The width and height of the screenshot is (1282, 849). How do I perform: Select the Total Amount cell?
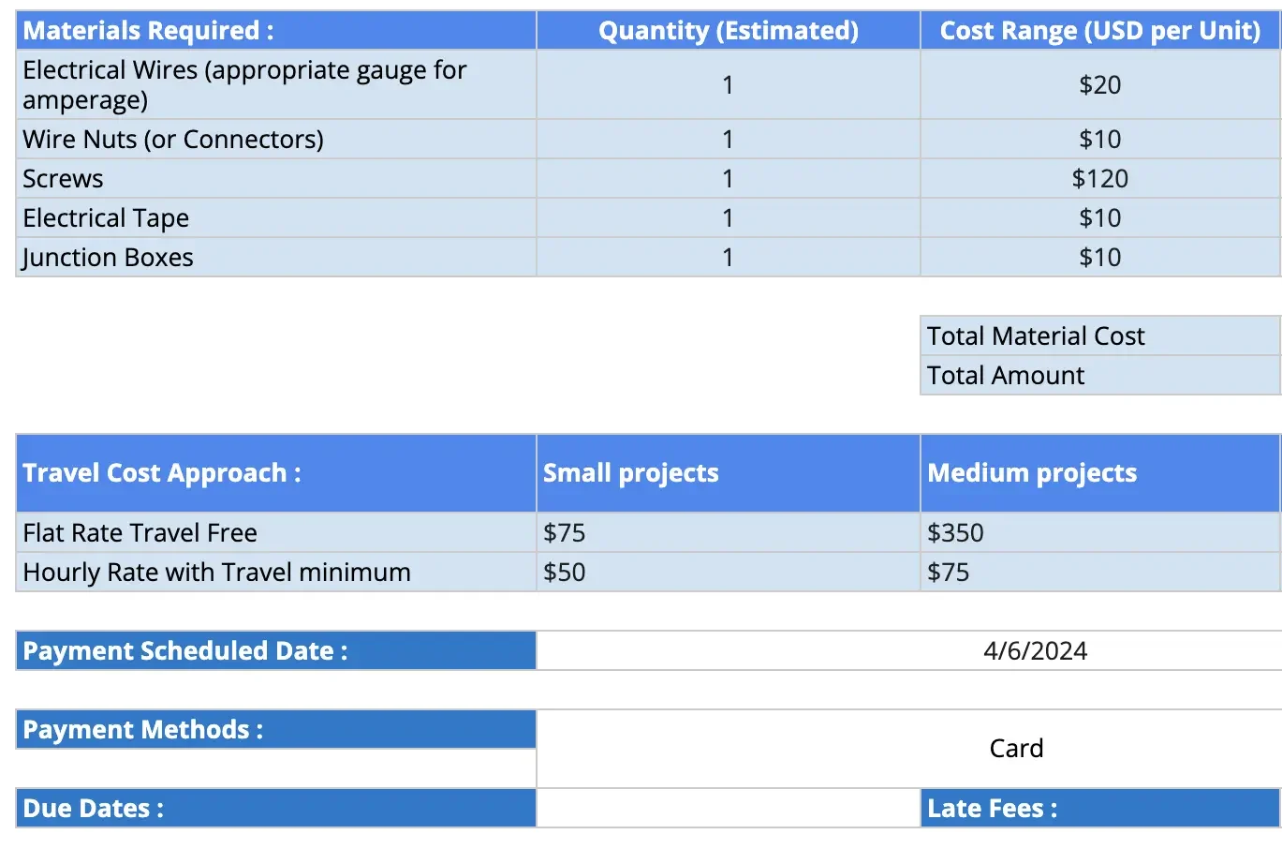(x=1099, y=376)
